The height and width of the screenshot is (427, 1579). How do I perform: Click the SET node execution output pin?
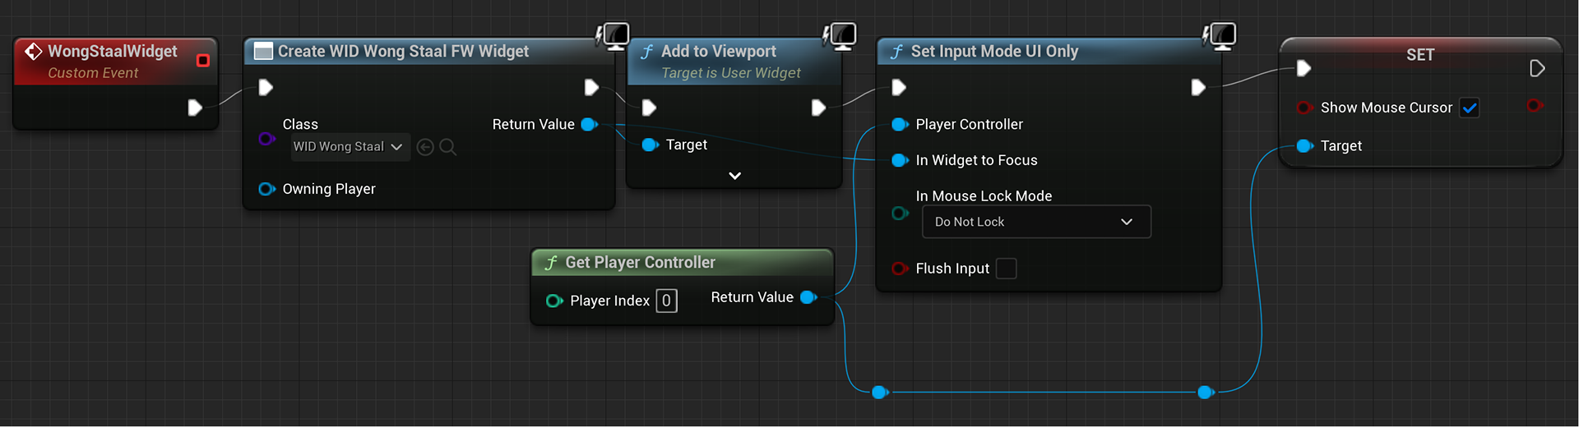point(1536,68)
